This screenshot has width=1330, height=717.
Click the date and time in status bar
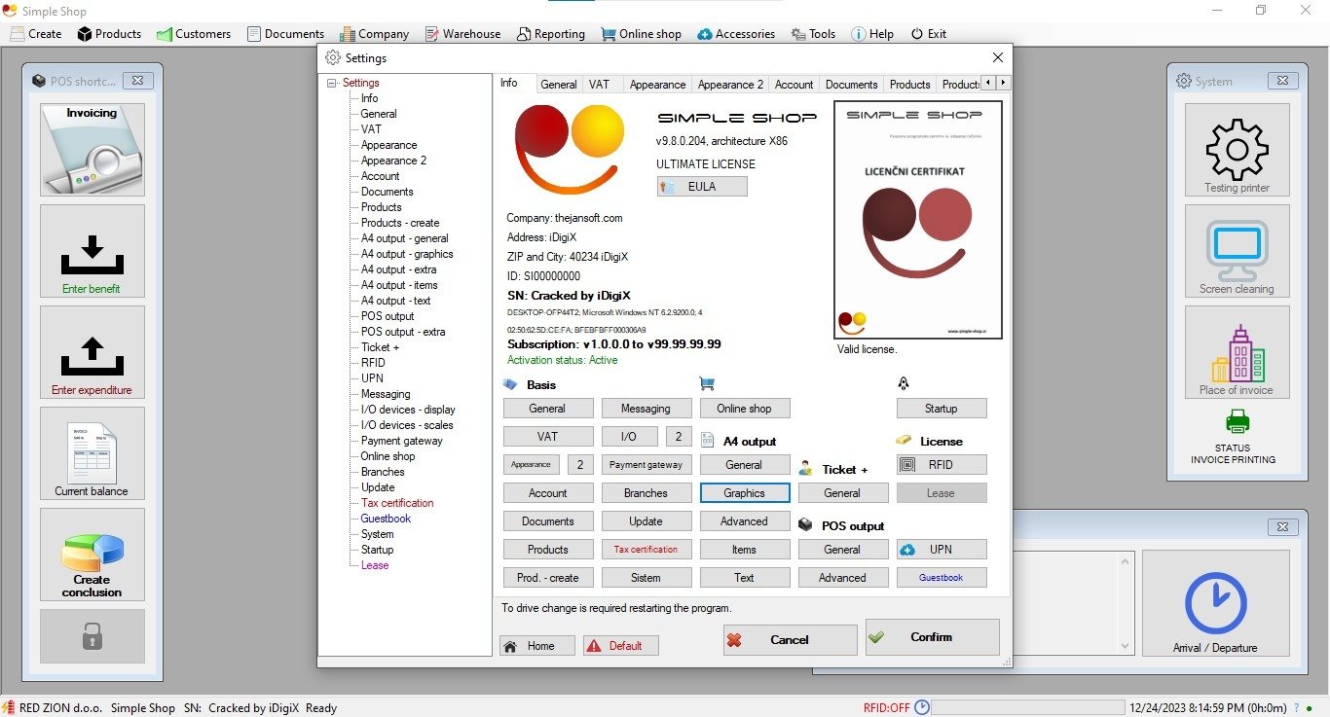click(1207, 707)
